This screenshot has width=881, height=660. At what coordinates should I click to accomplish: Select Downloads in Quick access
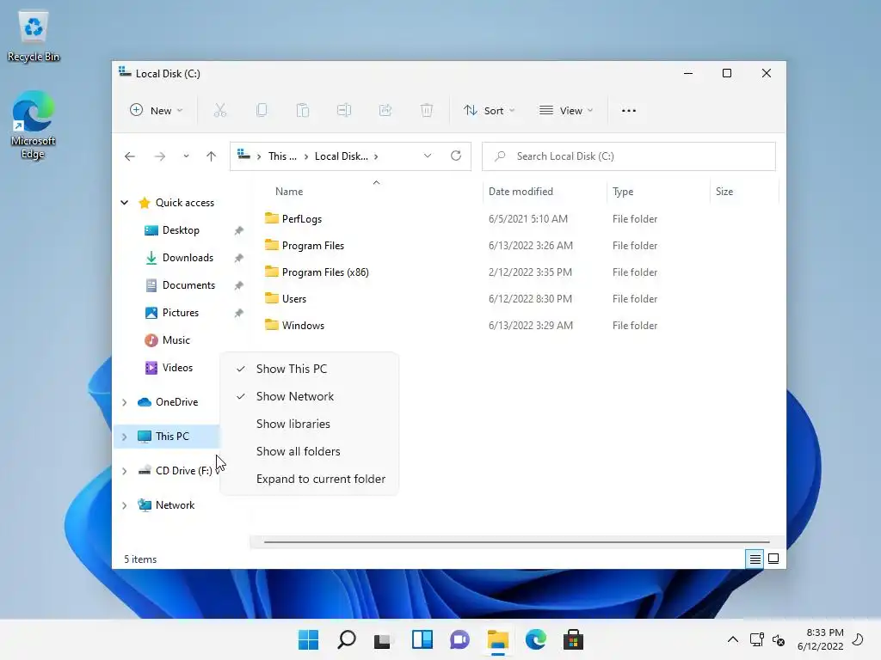[187, 258]
